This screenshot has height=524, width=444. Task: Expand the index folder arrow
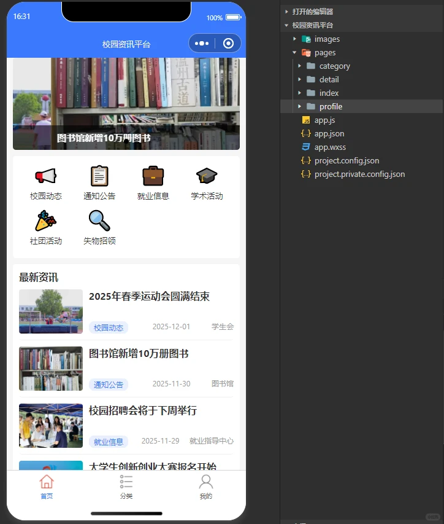point(299,93)
